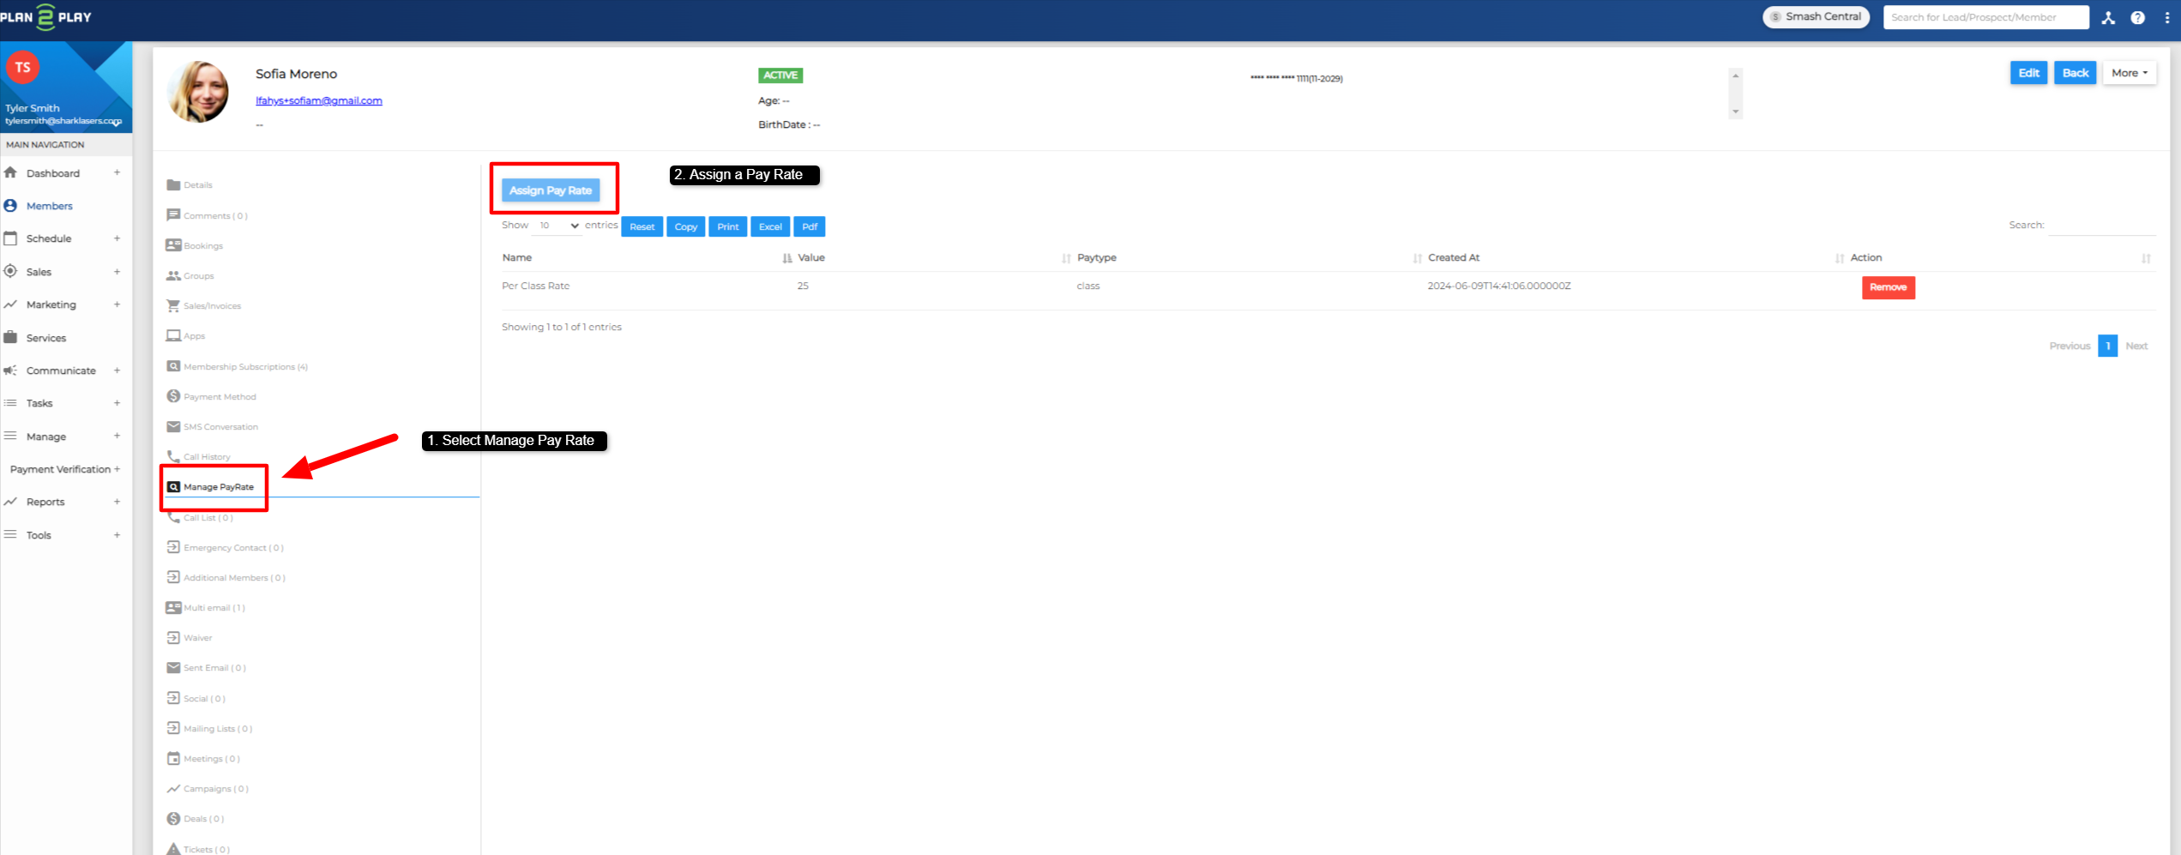Open the More dropdown button
Viewport: 2181px width, 855px height.
click(x=2130, y=73)
